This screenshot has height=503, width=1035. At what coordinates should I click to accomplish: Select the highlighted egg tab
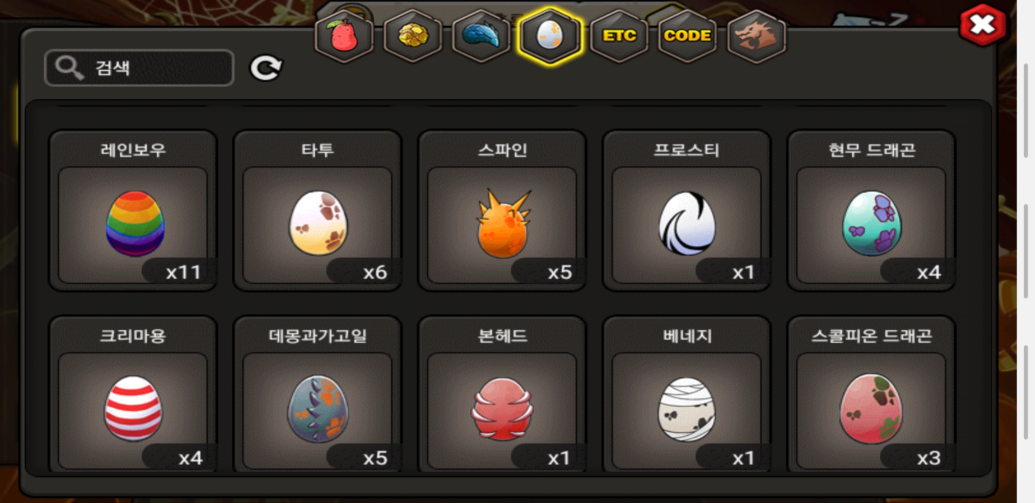tap(550, 36)
